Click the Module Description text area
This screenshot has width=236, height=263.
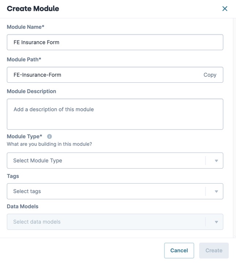click(115, 114)
